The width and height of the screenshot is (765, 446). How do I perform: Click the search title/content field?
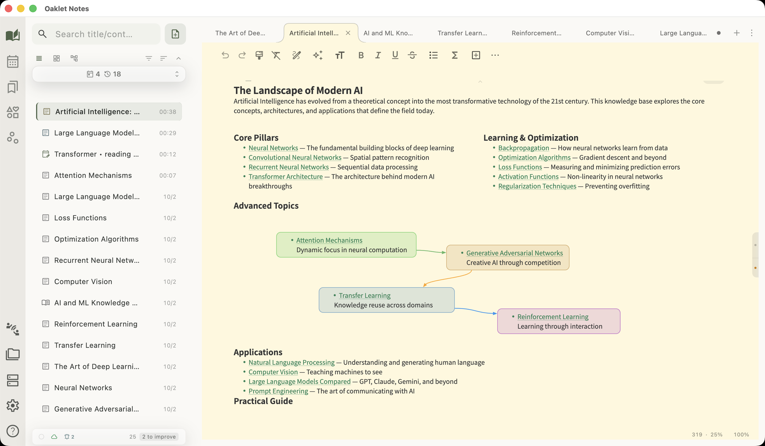(x=96, y=34)
